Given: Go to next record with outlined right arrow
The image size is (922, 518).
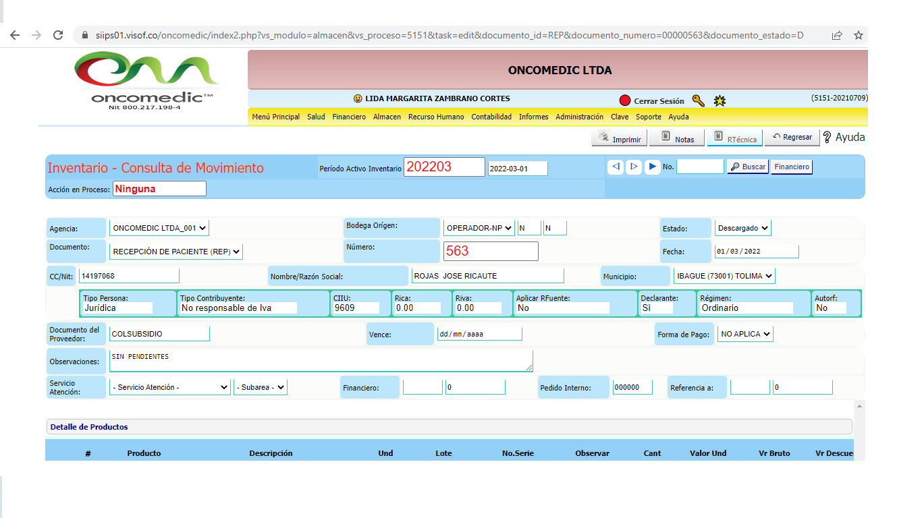Looking at the screenshot, I should (x=634, y=167).
